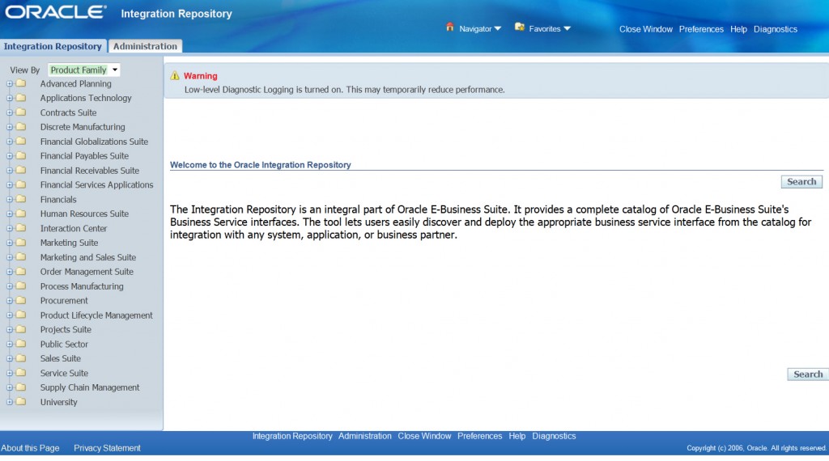Click the Order Management Suite folder icon
The height and width of the screenshot is (461, 829).
coord(20,272)
